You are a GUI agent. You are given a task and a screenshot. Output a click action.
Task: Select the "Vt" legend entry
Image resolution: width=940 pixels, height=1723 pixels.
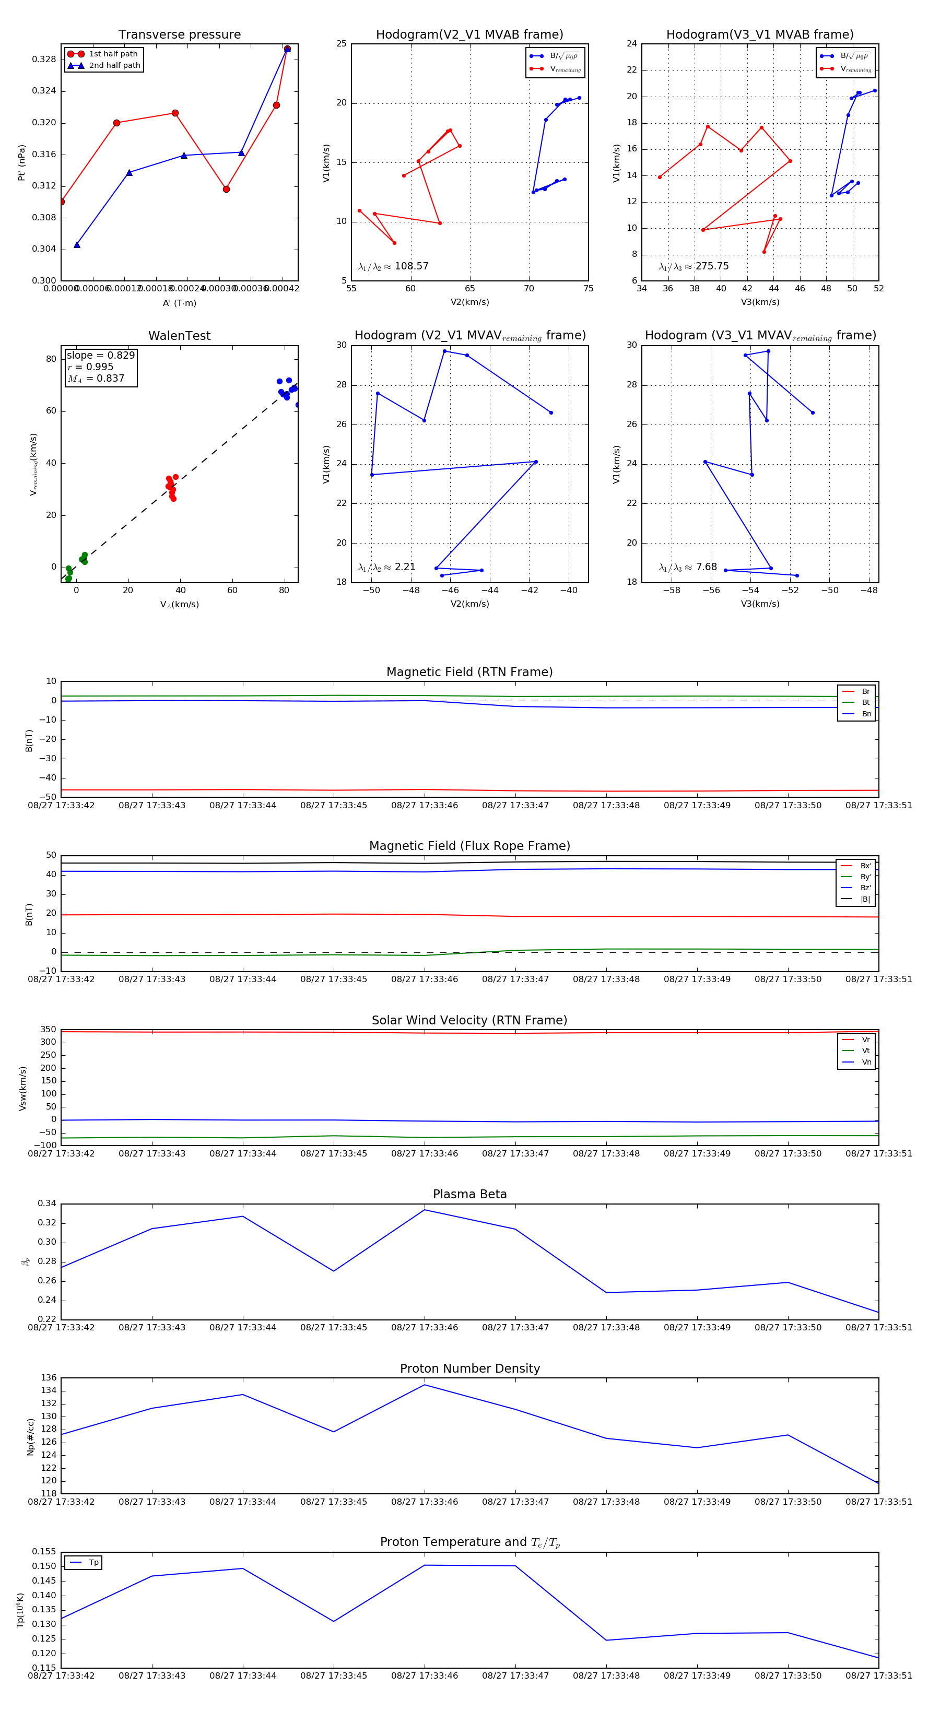[857, 1051]
